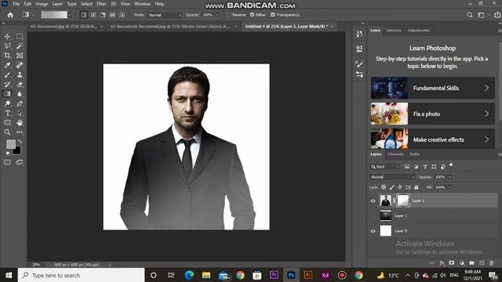Switch to the Libraries tab

pyautogui.click(x=394, y=31)
